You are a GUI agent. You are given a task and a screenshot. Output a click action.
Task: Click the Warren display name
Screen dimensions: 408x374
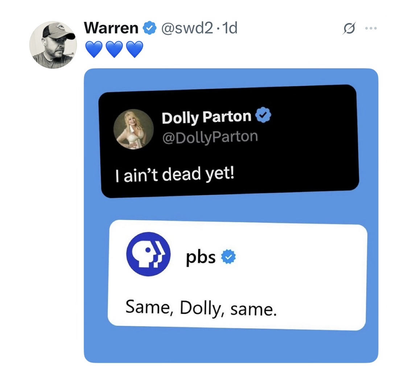tap(111, 28)
